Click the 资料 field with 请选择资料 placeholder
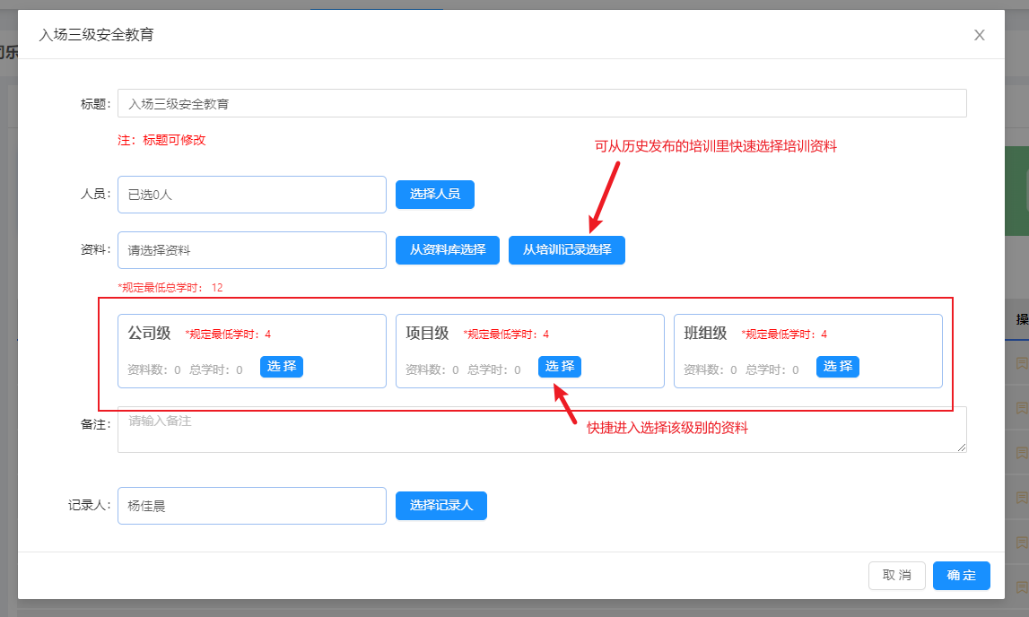1029x617 pixels. [x=251, y=250]
